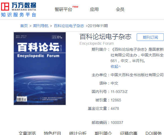Select the 期刊简介 tab

[103, 133]
